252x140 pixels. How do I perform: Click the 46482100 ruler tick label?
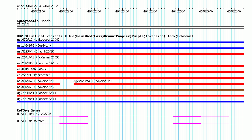click(x=38, y=11)
